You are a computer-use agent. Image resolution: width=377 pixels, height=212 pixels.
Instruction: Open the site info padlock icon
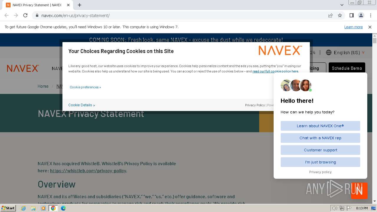click(37, 16)
